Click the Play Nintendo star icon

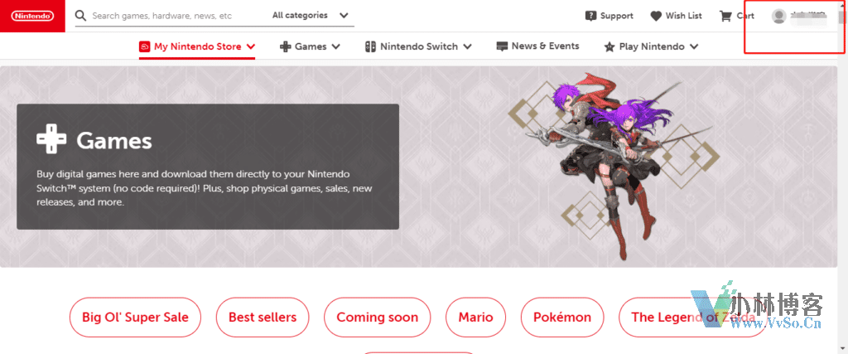[609, 47]
